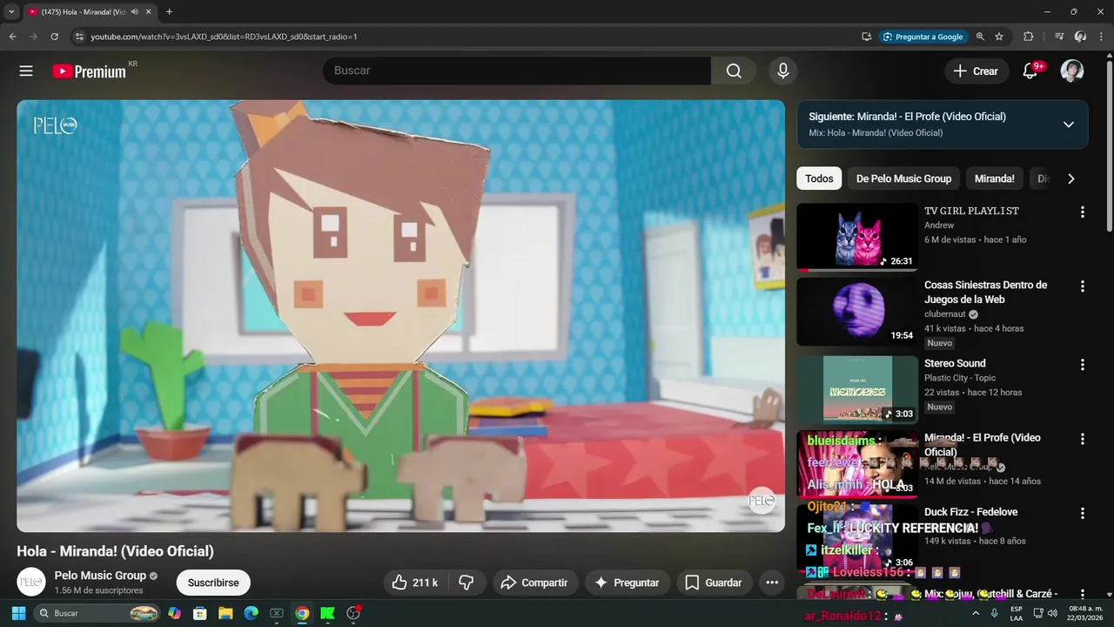Go back to previous page
Image resolution: width=1114 pixels, height=627 pixels.
click(x=12, y=37)
